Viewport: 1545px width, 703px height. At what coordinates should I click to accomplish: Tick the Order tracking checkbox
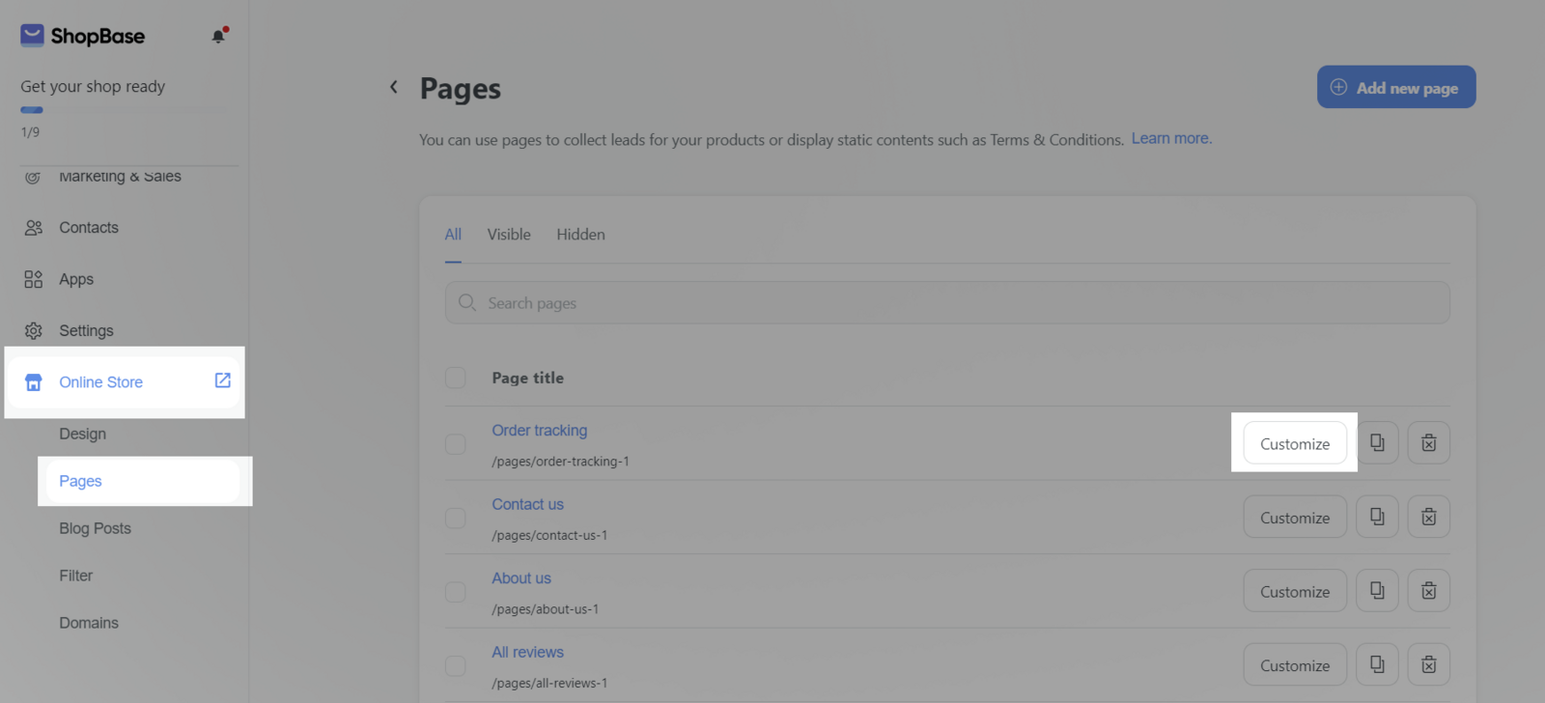(x=456, y=444)
